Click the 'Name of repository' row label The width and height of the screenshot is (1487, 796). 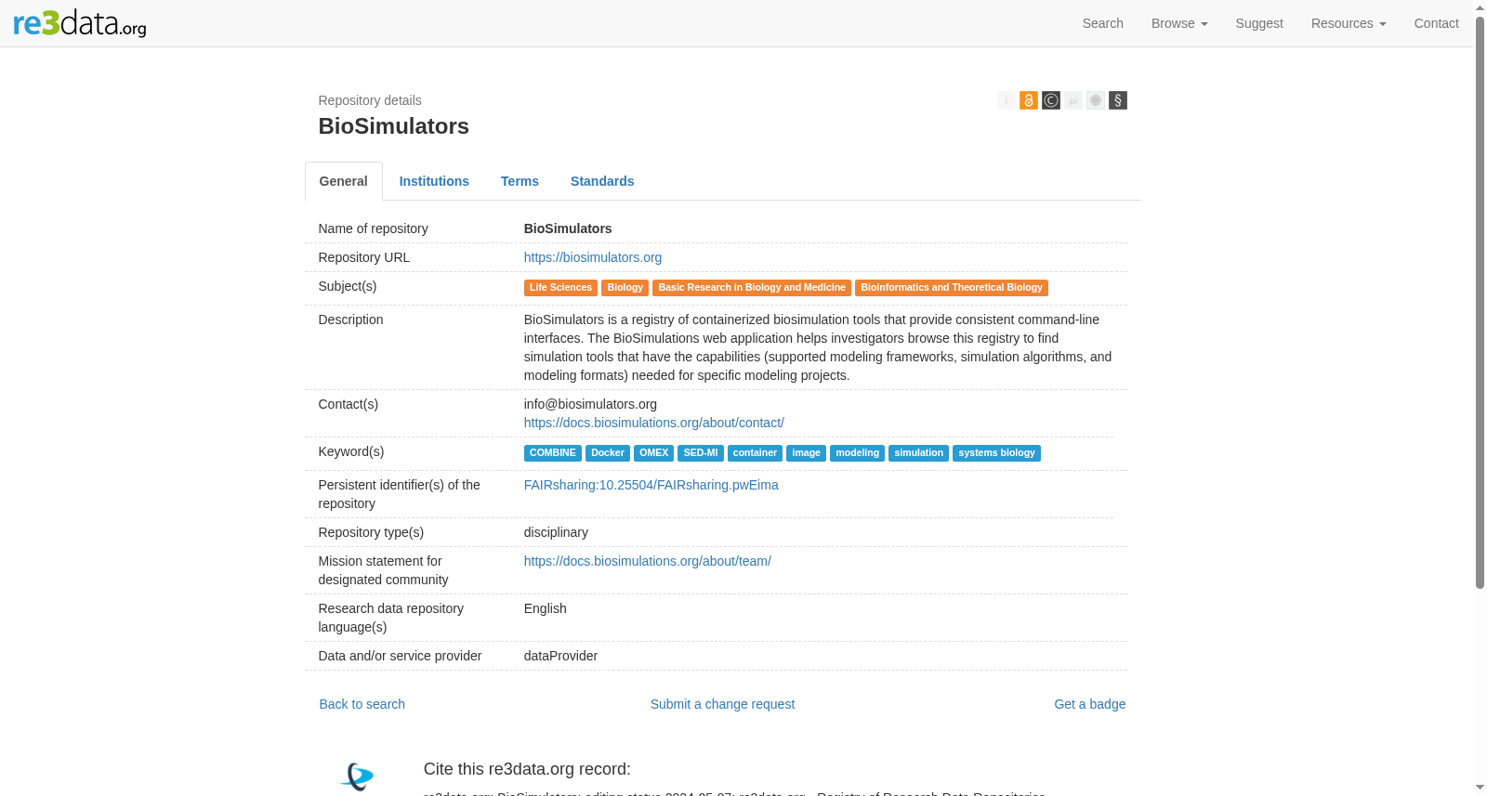click(x=374, y=228)
